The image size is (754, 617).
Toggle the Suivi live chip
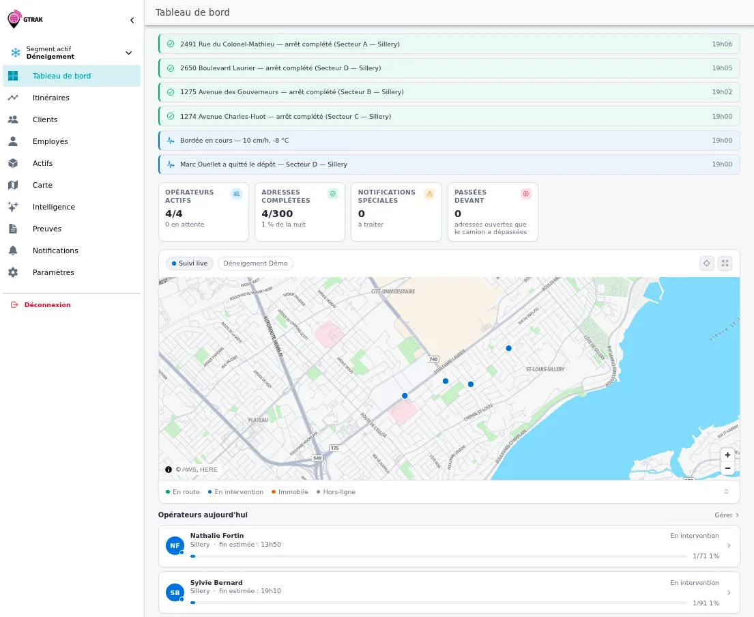click(190, 263)
